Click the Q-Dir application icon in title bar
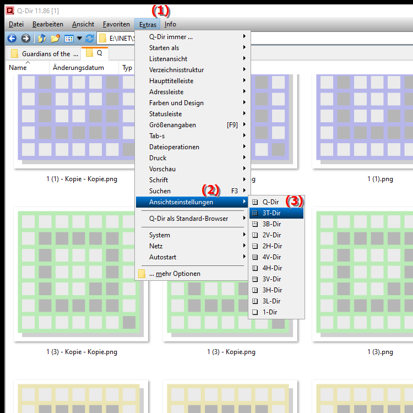The height and width of the screenshot is (413, 413). pyautogui.click(x=10, y=10)
